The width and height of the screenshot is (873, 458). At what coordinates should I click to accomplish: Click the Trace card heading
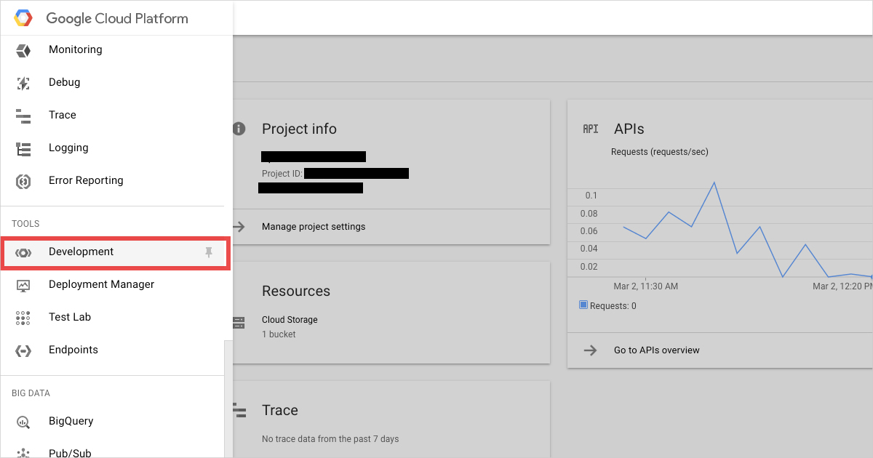(280, 410)
